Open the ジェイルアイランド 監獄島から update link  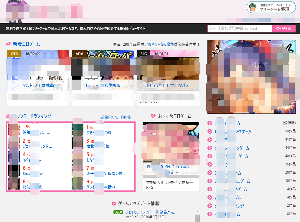point(150,212)
